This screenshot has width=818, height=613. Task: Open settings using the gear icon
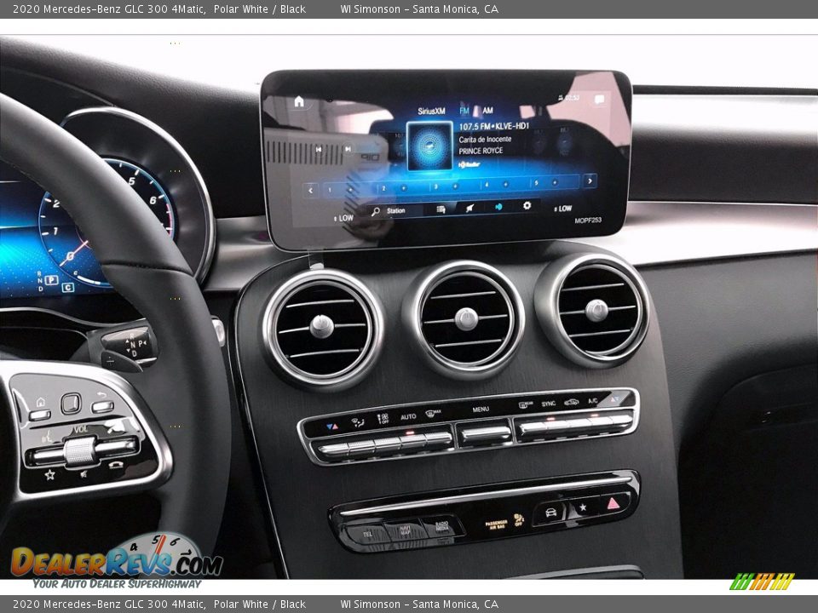point(526,207)
